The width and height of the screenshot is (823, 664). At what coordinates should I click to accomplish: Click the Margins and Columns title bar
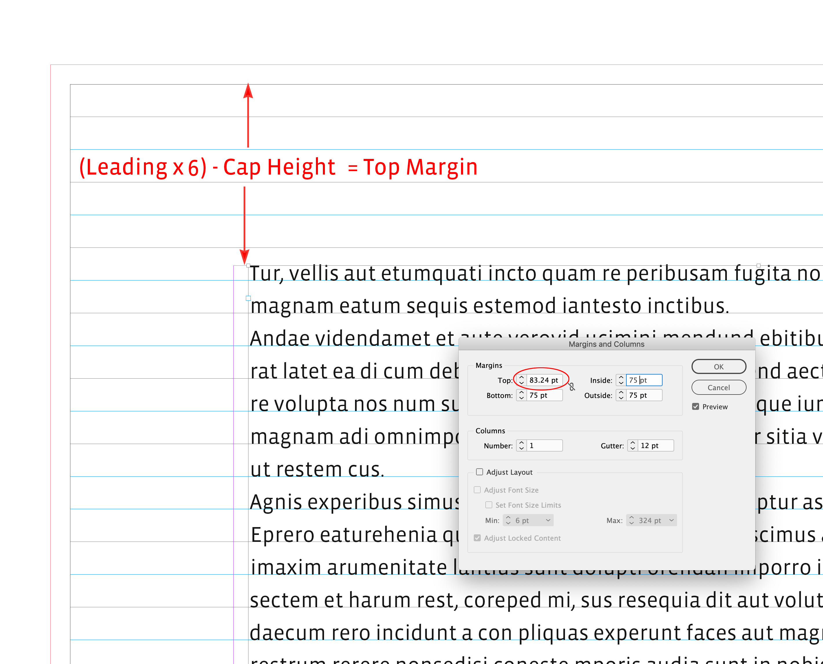(606, 344)
